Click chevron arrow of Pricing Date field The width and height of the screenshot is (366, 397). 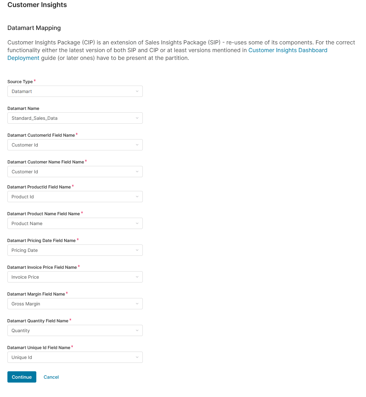coord(137,250)
